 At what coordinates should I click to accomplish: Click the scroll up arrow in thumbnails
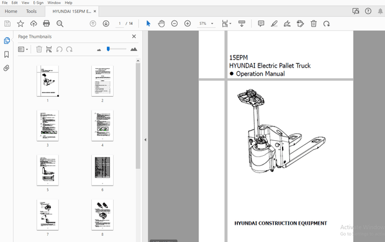click(x=138, y=61)
